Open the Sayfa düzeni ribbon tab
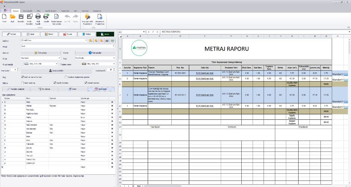The height and width of the screenshot is (187, 351). pyautogui.click(x=51, y=11)
